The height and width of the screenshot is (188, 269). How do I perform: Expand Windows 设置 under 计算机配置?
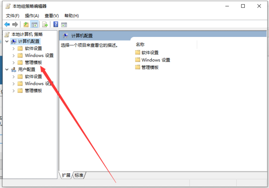point(13,55)
